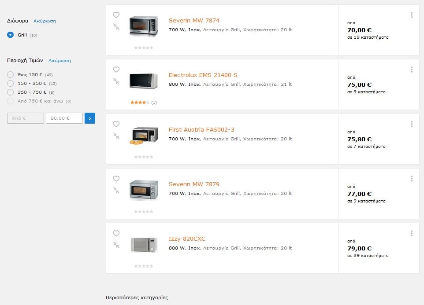This screenshot has width=424, height=305.
Task: Open Electrolux EMS 21400 S product link
Action: [203, 75]
